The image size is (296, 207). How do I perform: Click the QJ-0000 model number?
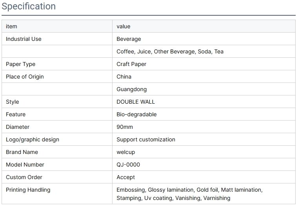128,165
